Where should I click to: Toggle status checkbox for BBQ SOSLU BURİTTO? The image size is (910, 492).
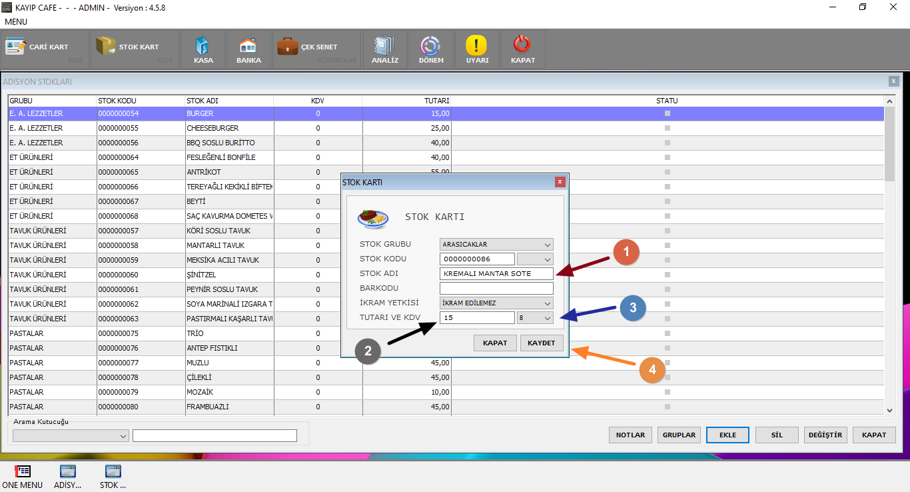667,143
